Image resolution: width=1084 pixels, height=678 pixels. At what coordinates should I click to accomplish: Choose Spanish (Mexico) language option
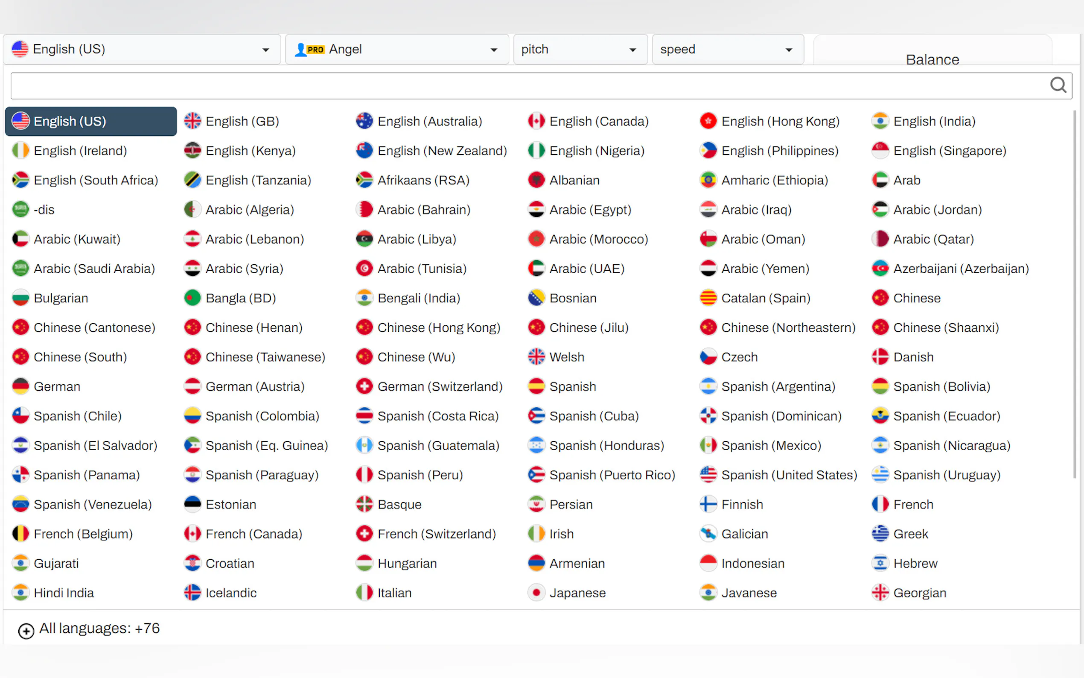pos(771,446)
